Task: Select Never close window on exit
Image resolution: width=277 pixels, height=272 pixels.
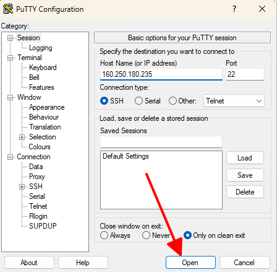Action: coord(146,235)
